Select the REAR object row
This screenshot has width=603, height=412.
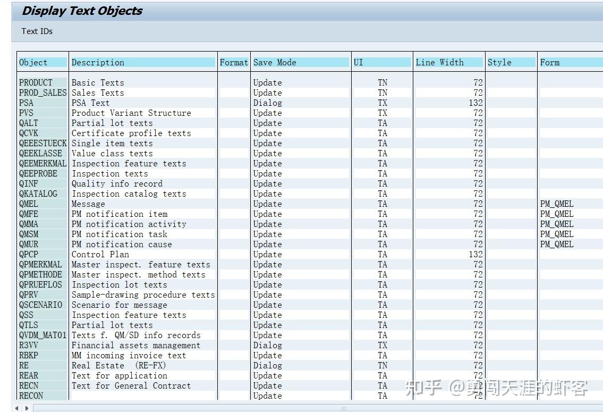point(43,375)
